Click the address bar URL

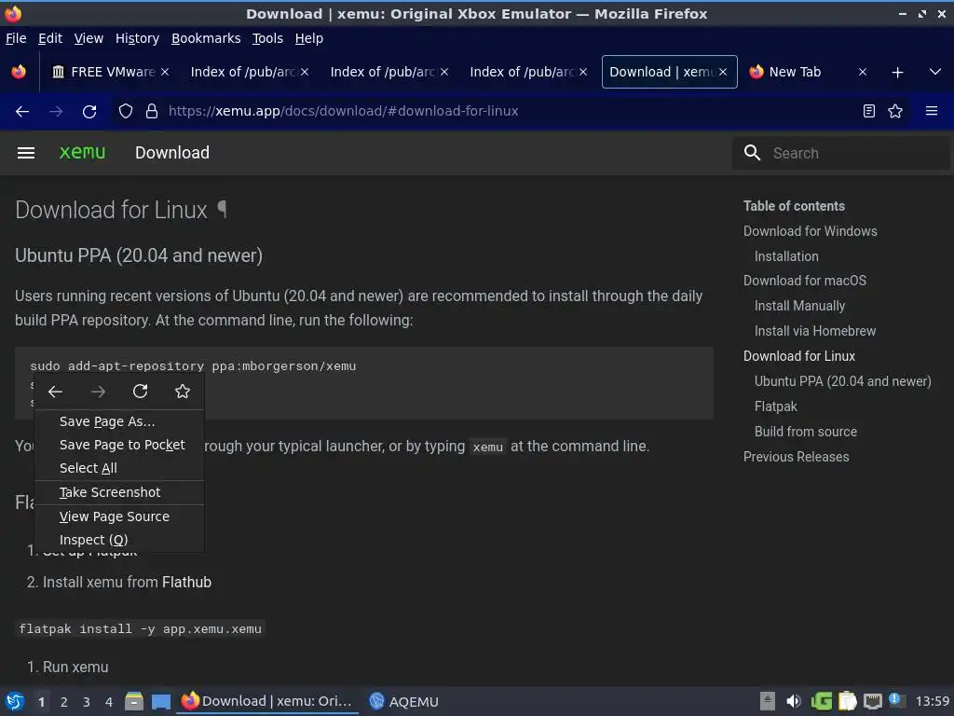tap(343, 111)
